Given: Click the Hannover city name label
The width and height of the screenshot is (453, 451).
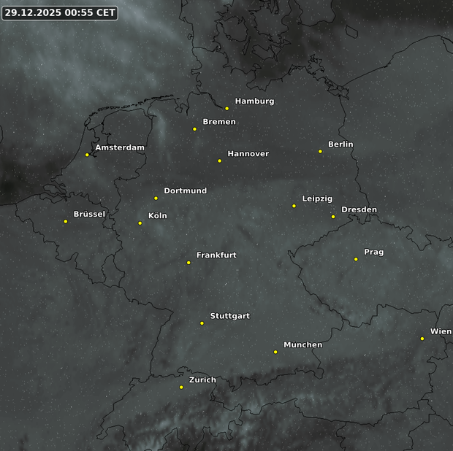Looking at the screenshot, I should point(248,154).
